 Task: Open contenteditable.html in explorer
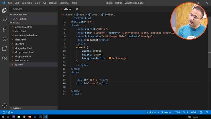(x=27, y=35)
